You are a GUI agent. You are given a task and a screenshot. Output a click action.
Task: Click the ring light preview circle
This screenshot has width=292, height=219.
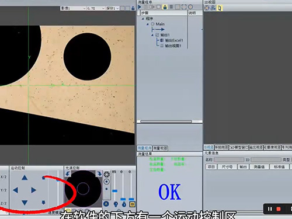point(83,189)
